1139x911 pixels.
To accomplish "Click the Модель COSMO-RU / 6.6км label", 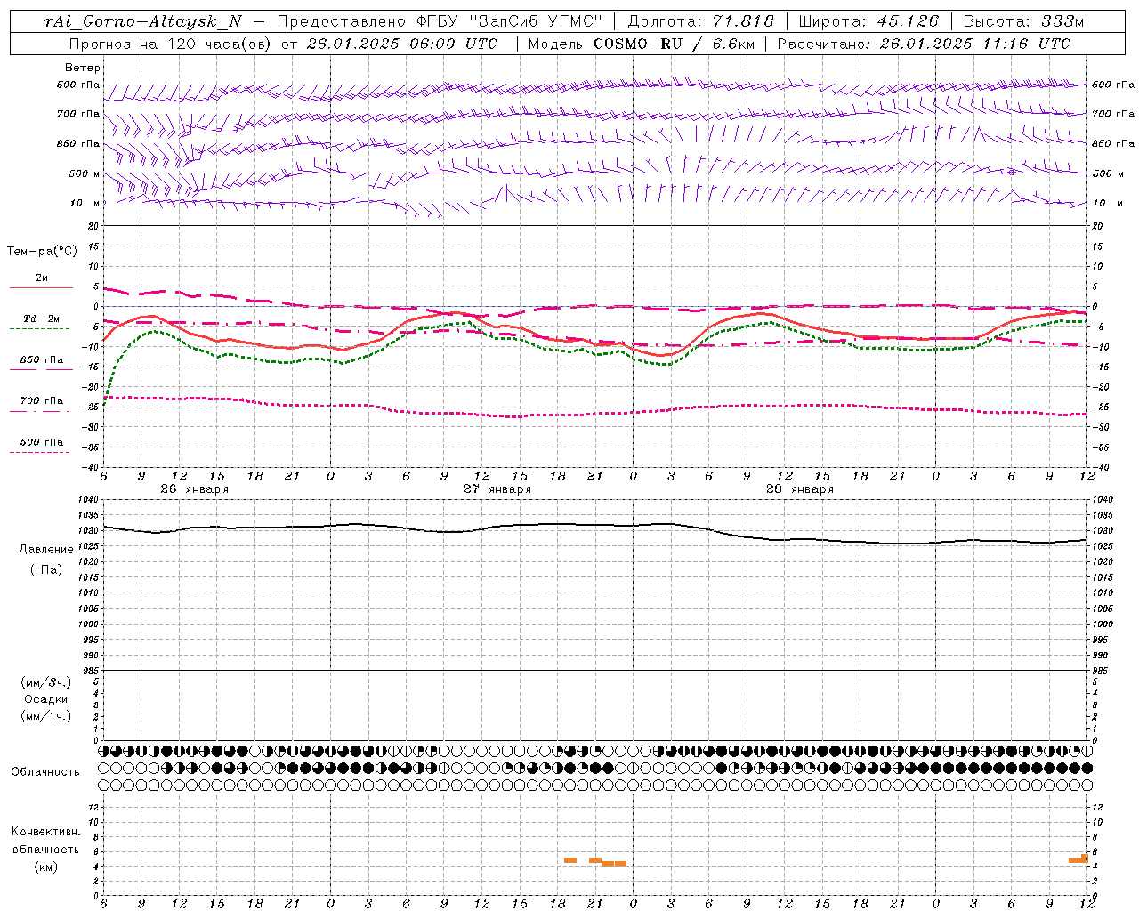I will click(641, 44).
